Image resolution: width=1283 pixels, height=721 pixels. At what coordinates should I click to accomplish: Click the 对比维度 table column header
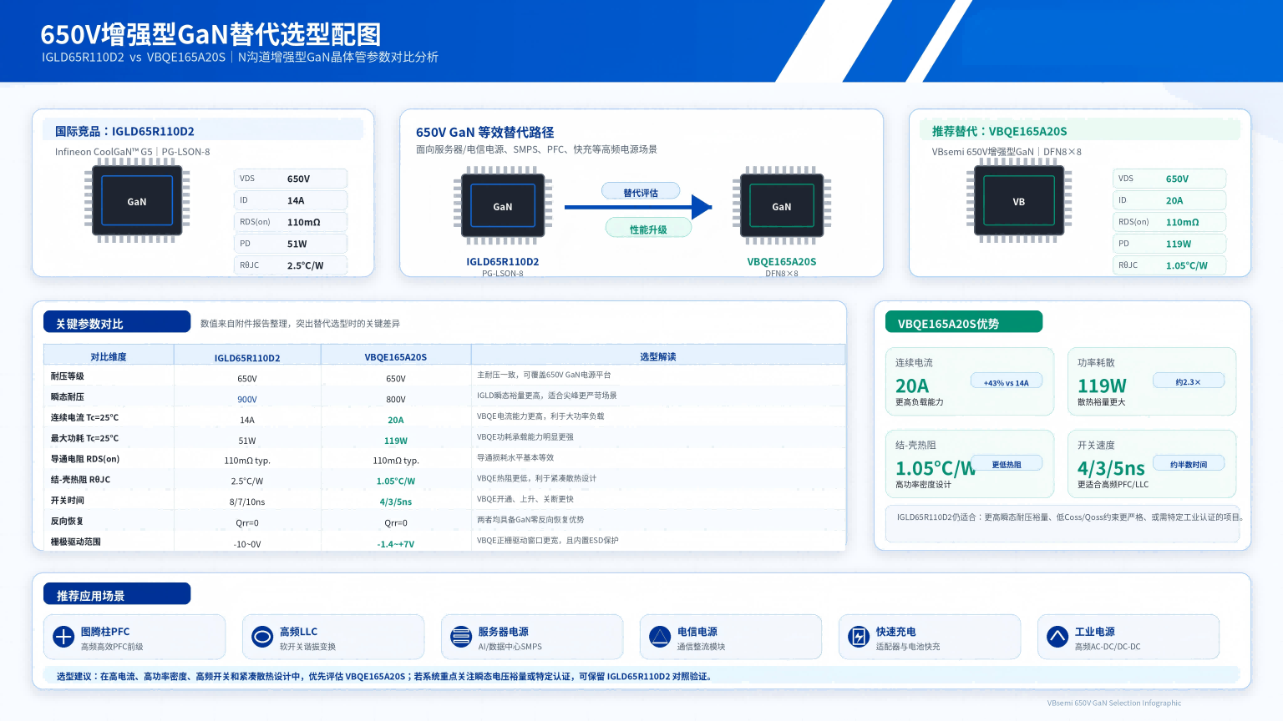coord(109,356)
